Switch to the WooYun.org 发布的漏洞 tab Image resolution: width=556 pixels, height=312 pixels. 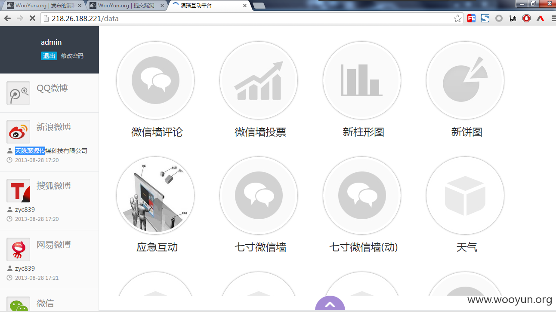pos(44,6)
